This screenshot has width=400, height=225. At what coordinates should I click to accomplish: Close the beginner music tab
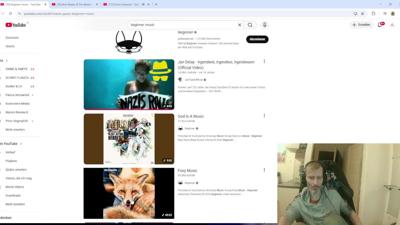click(45, 4)
